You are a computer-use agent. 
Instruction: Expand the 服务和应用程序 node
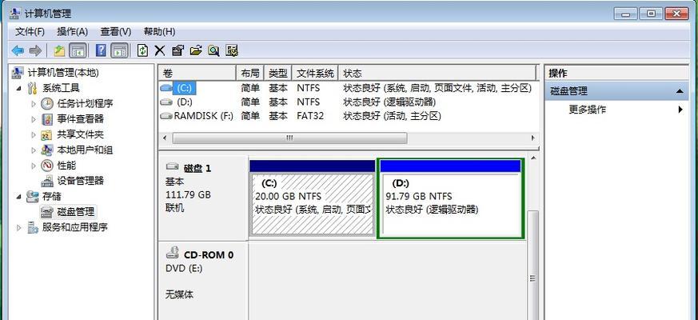18,227
